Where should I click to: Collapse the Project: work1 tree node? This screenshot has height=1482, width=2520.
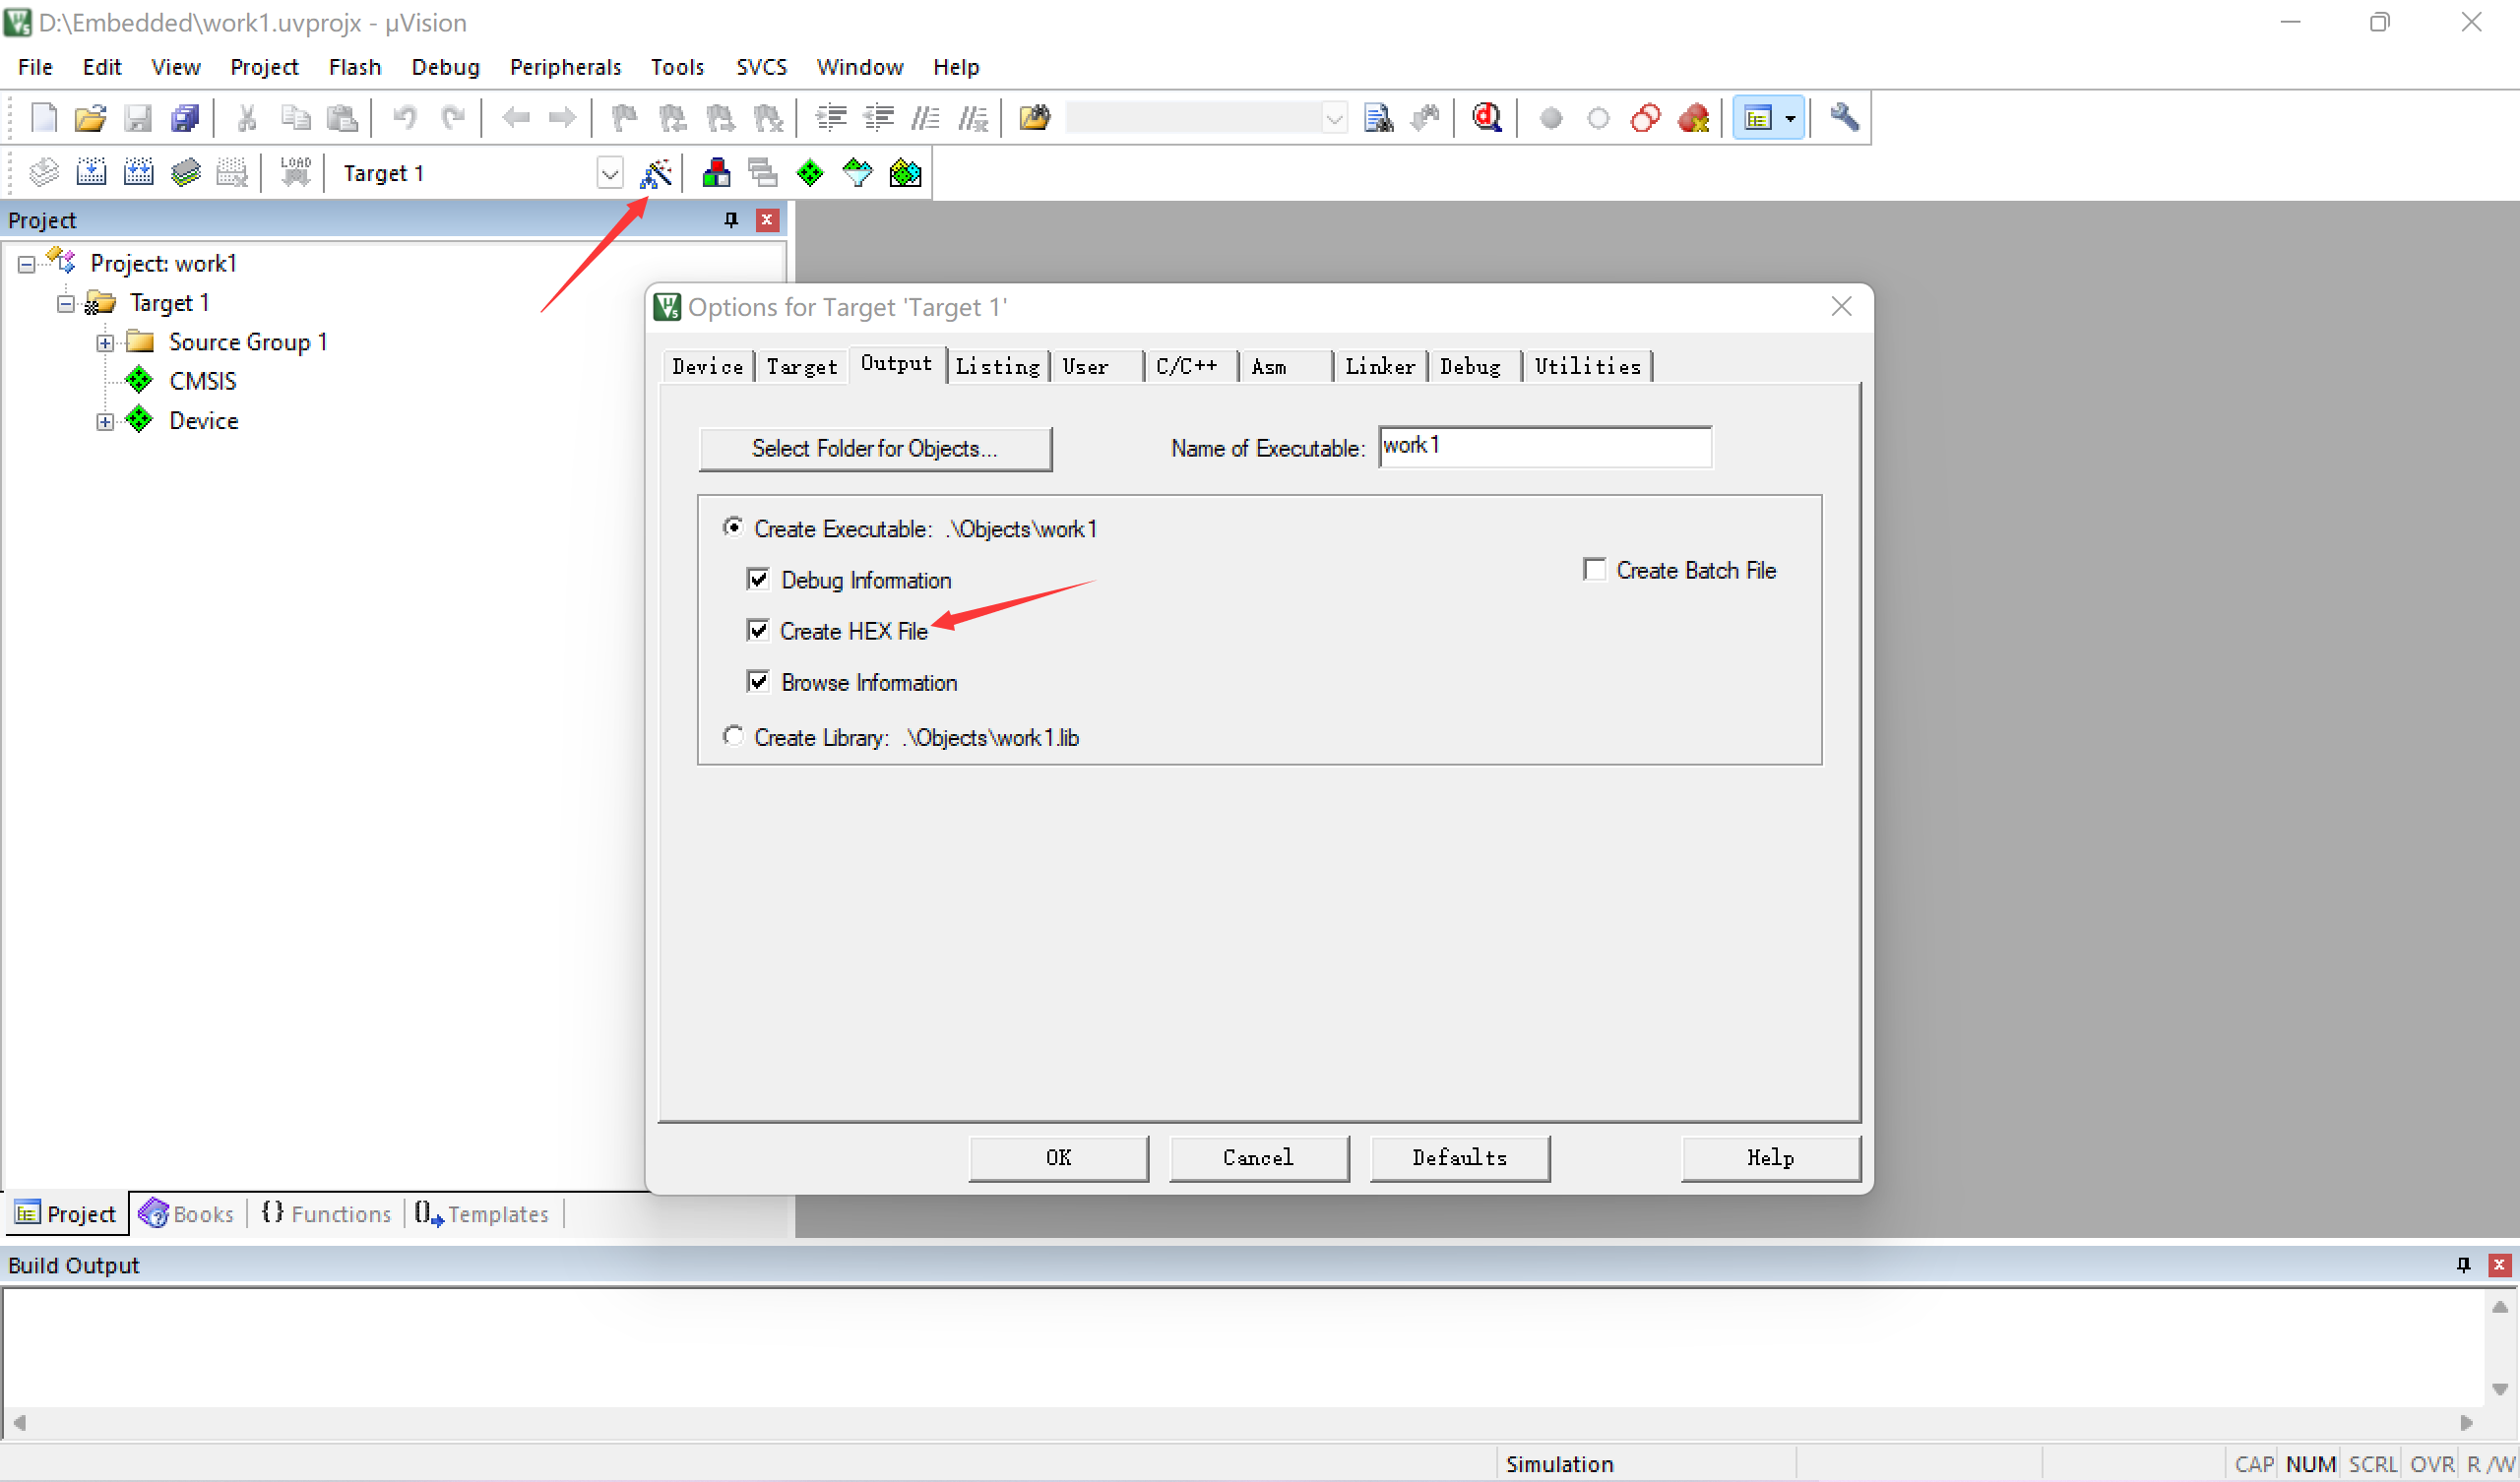point(27,264)
